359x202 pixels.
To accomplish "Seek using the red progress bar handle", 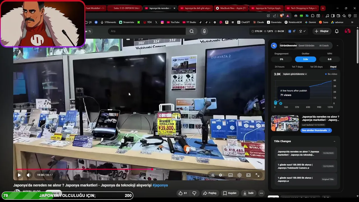I will 152,169.
